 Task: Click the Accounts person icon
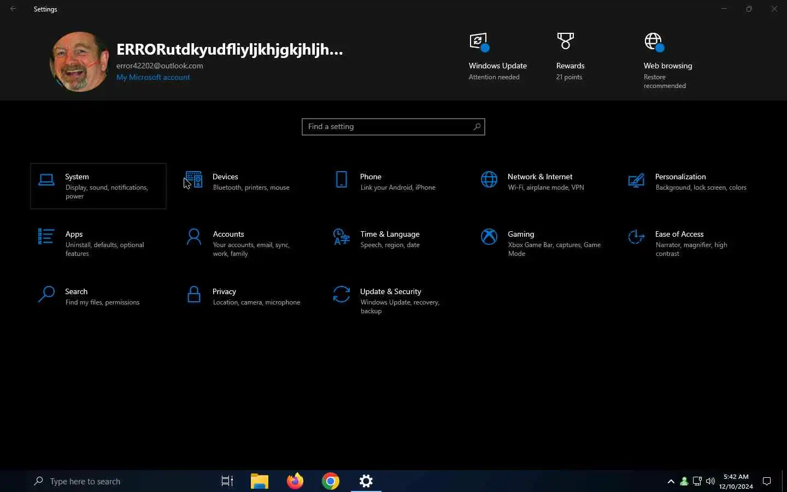[x=194, y=237]
